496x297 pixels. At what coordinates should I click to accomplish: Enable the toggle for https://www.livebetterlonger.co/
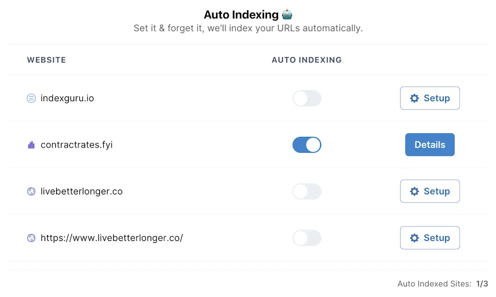click(307, 238)
